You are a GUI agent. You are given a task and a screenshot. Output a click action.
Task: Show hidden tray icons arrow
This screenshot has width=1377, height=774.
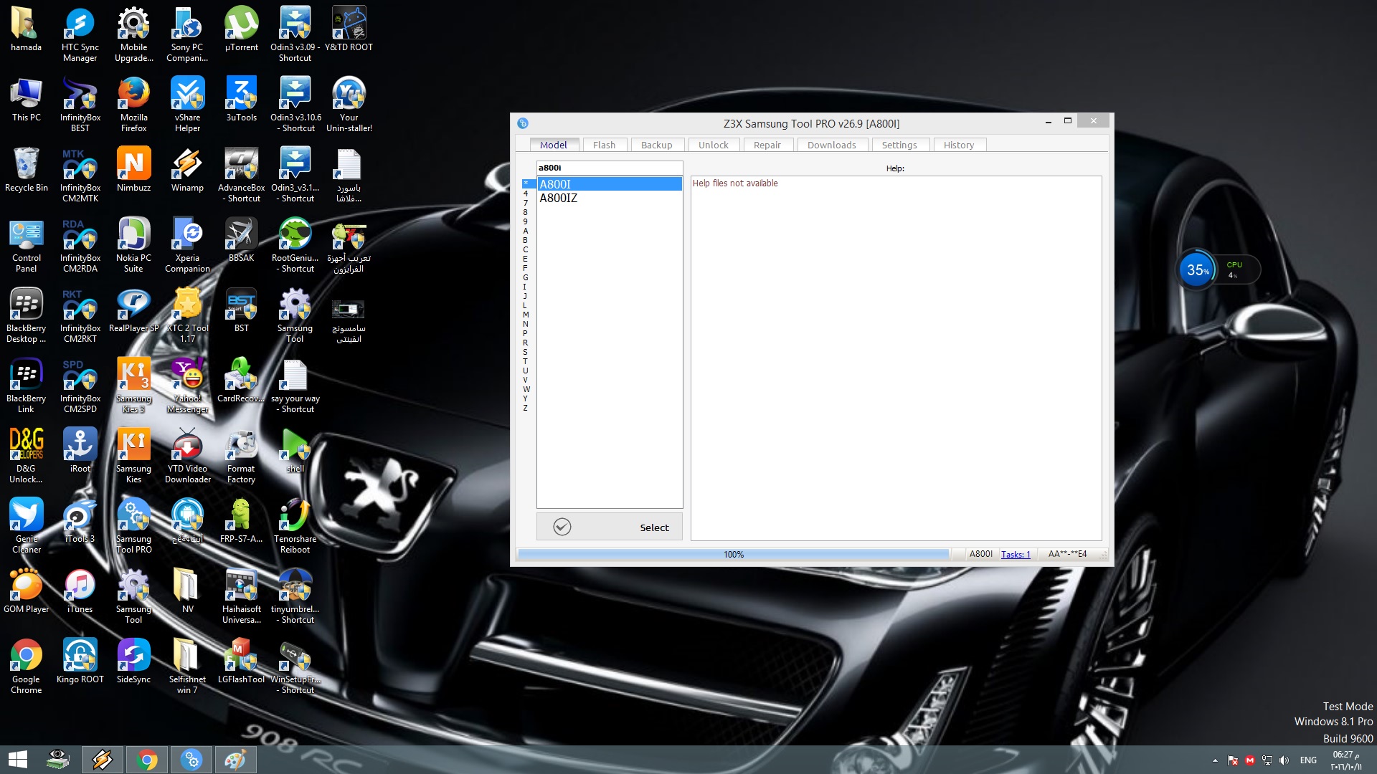(x=1215, y=760)
